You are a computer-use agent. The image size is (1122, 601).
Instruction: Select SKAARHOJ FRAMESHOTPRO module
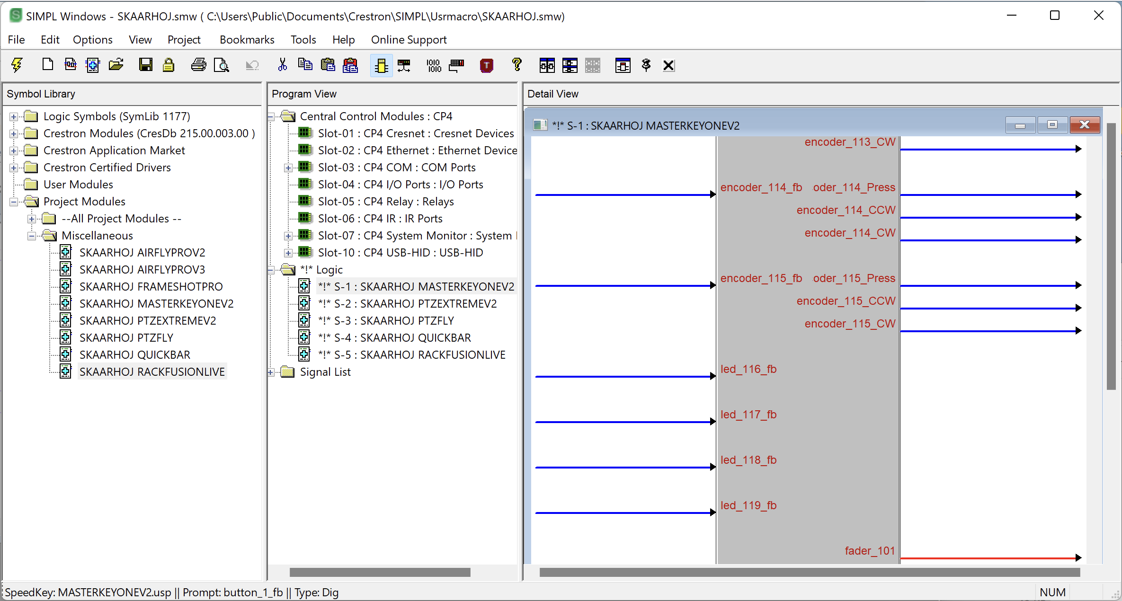[151, 287]
